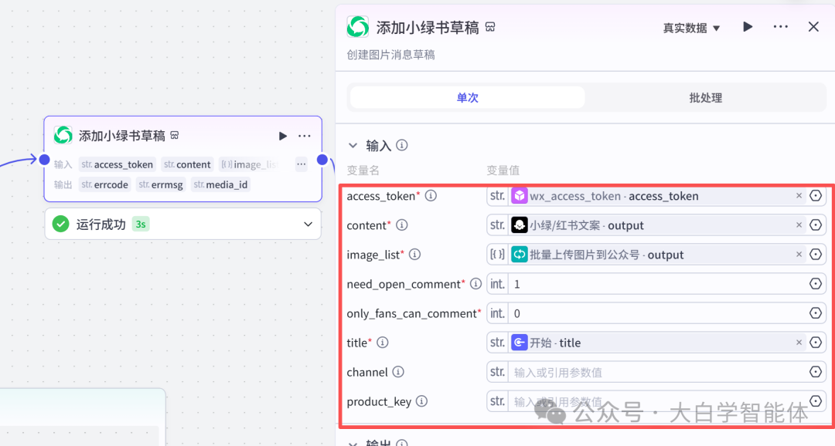835x446 pixels.
Task: Click the media_id output tag on node
Action: pyautogui.click(x=221, y=184)
